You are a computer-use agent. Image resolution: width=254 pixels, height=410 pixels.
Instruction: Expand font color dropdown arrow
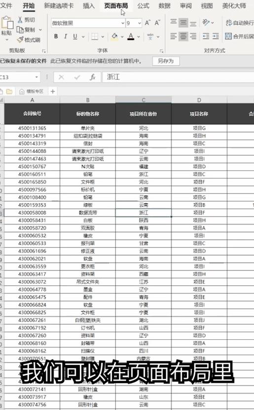coord(139,37)
